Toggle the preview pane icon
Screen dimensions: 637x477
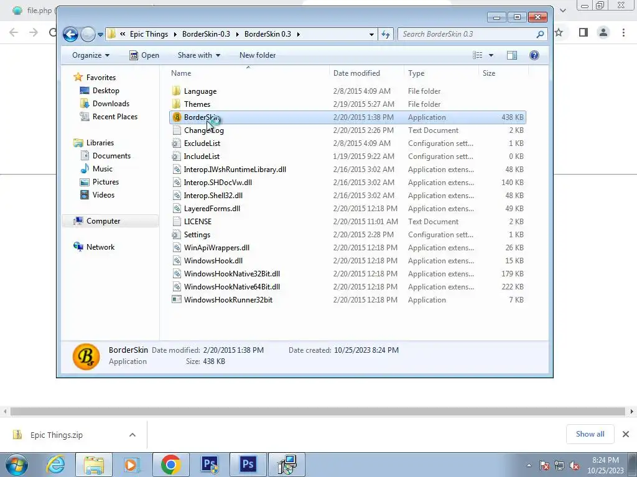coord(512,55)
